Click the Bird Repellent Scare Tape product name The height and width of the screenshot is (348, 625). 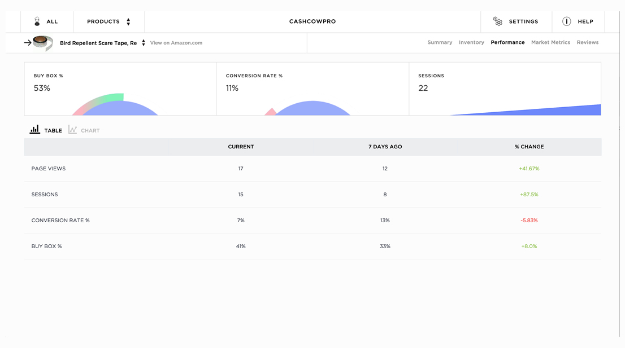98,43
